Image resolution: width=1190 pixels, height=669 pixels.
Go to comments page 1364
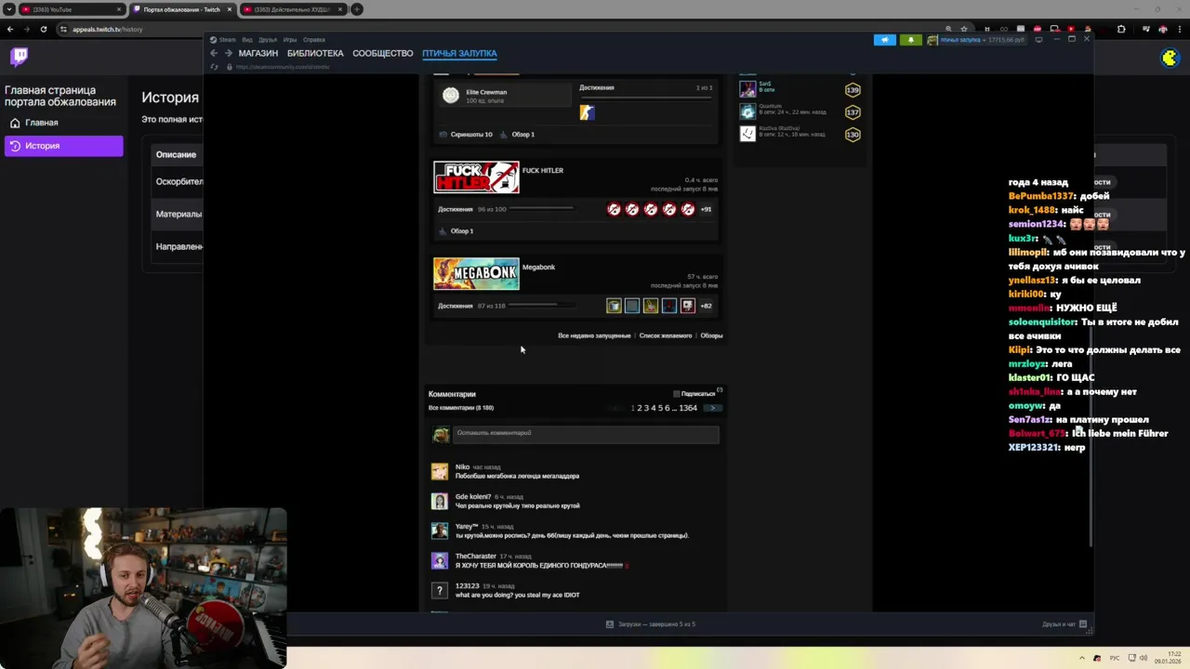pyautogui.click(x=688, y=408)
